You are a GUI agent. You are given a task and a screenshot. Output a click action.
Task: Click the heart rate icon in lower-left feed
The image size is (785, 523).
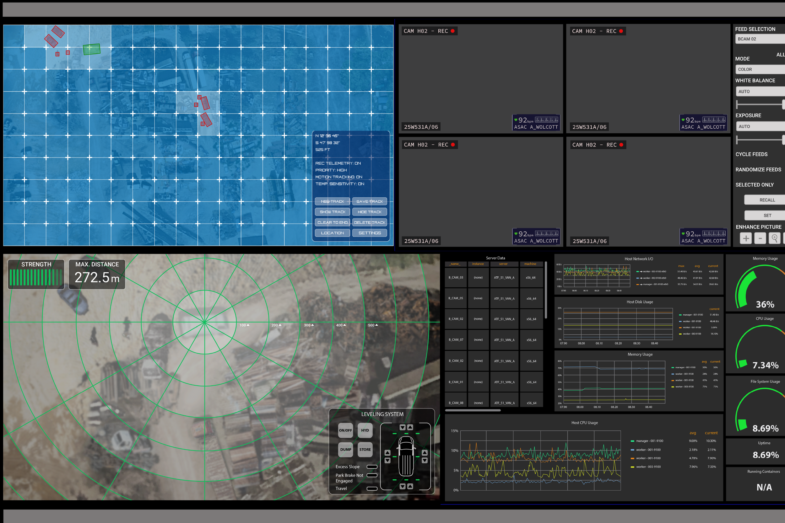click(516, 233)
